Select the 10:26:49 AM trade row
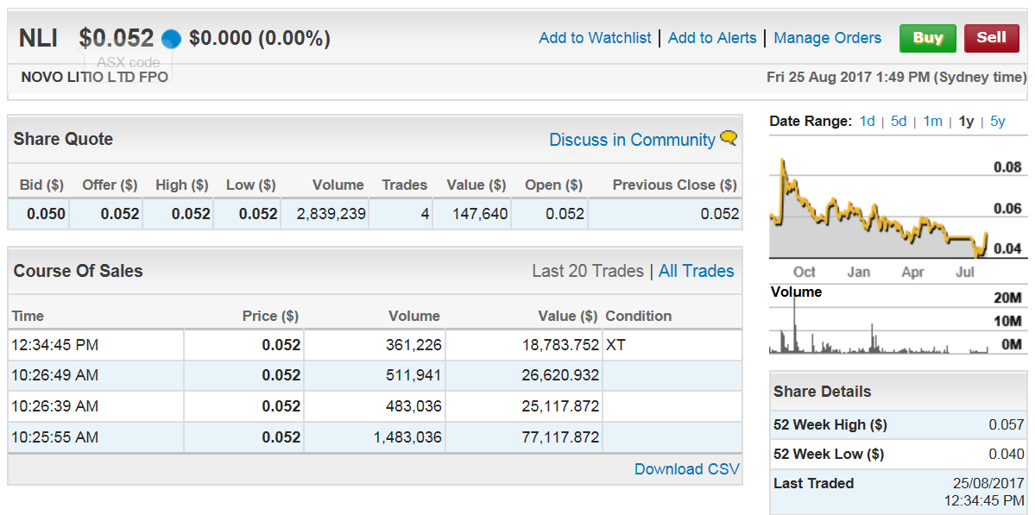Screen dimensions: 1035x515 [x=375, y=375]
